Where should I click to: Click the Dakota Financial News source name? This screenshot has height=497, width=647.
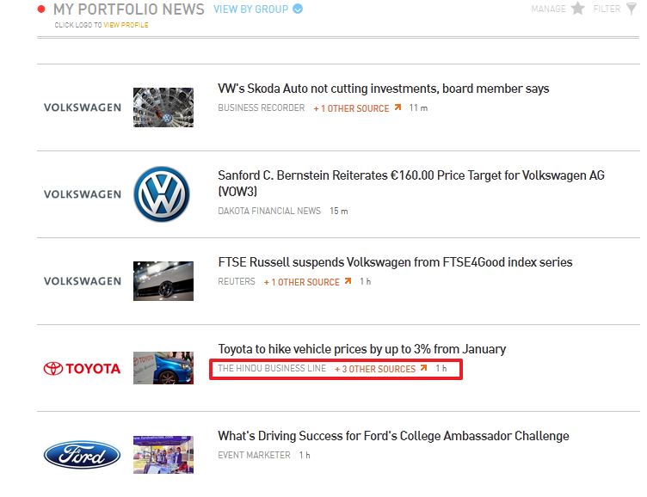pyautogui.click(x=269, y=211)
